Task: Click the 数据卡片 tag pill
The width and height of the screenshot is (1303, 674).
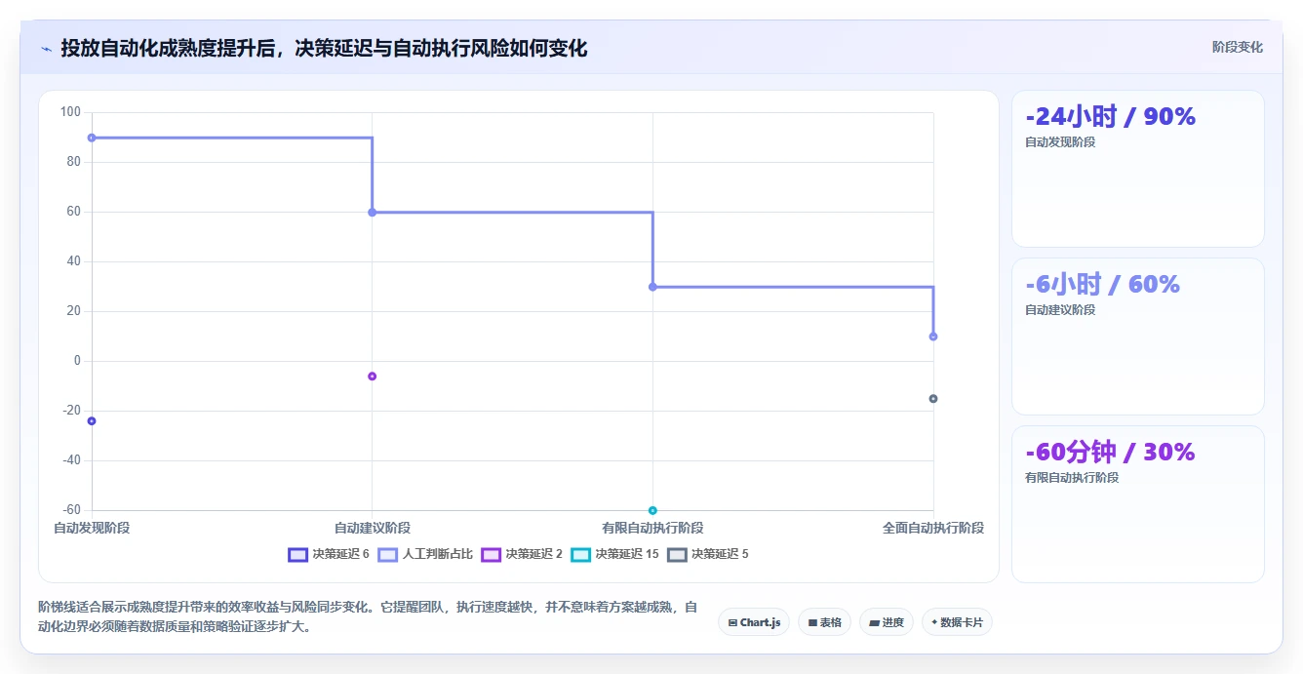Action: pos(957,622)
